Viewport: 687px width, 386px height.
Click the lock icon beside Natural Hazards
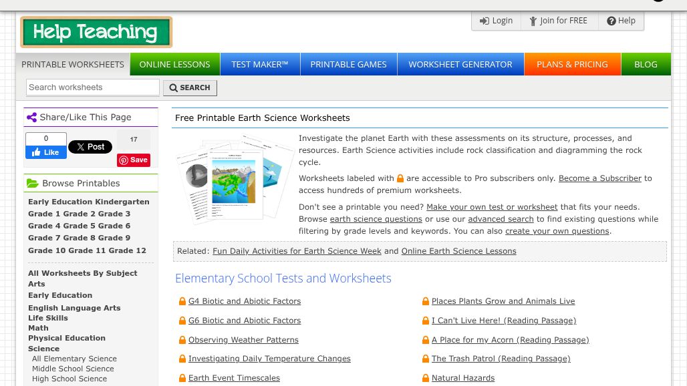pyautogui.click(x=426, y=379)
